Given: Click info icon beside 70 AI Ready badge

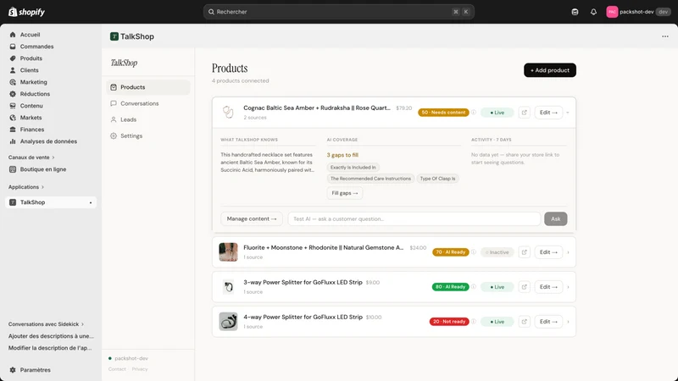Looking at the screenshot, I should coord(474,251).
